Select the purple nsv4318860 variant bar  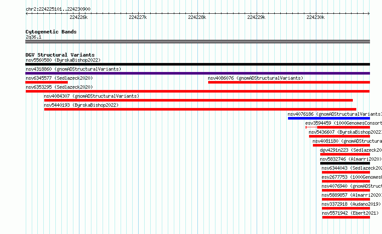coord(197,73)
